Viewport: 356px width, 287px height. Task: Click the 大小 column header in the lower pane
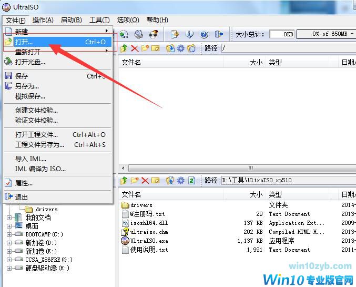coord(256,194)
